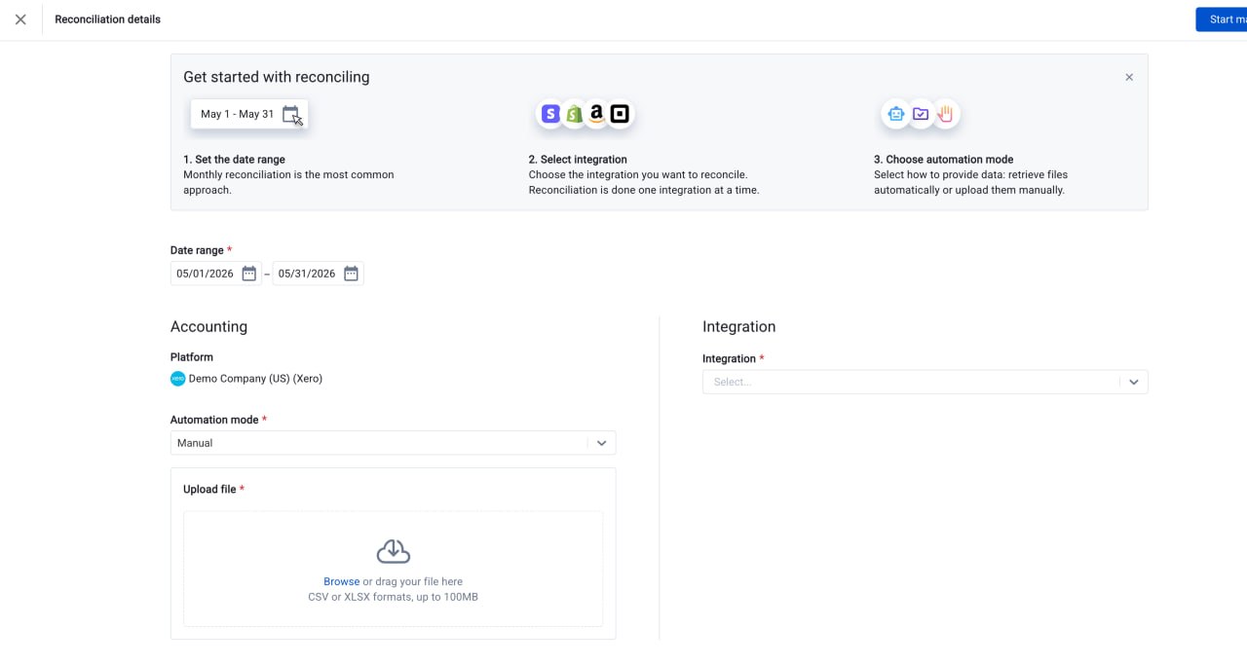Click the Accounting section heading
This screenshot has height=665, width=1247.
(x=208, y=327)
